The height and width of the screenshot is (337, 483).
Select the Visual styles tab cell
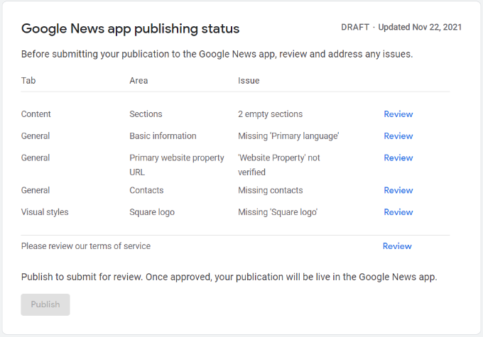(45, 212)
